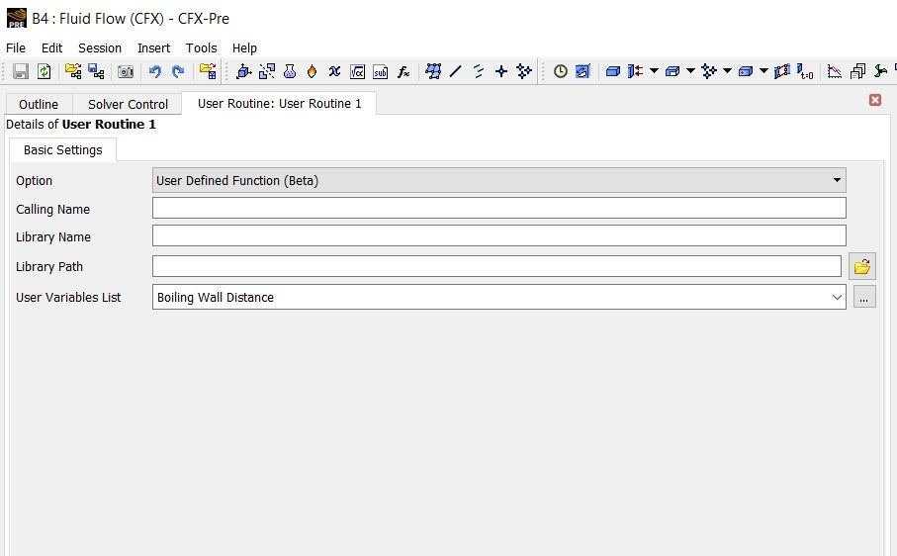Click the declining graph solver icon
Image resolution: width=897 pixels, height=556 pixels.
(x=835, y=71)
